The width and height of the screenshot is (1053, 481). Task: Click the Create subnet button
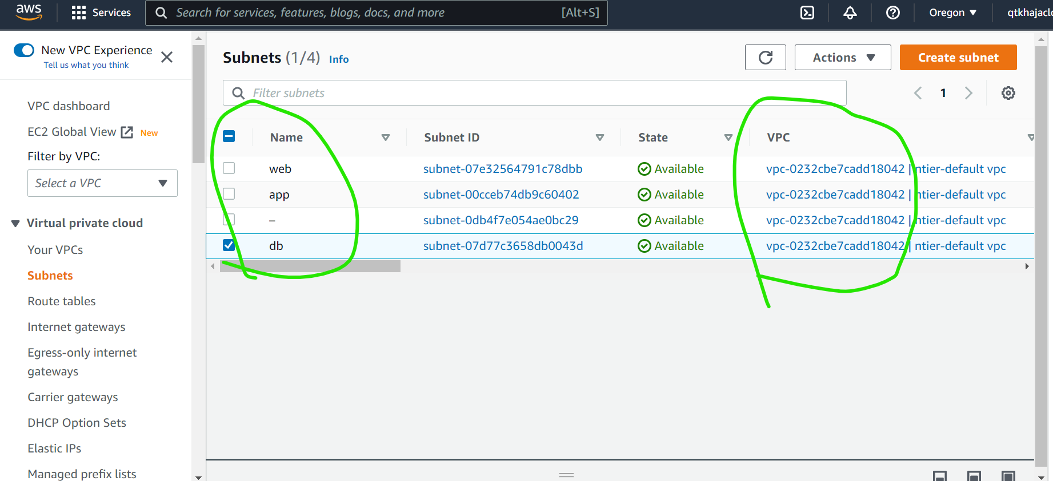tap(958, 58)
